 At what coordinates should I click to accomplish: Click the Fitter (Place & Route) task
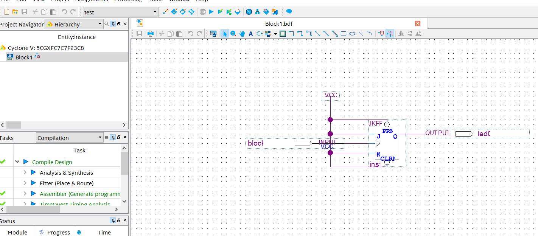[66, 183]
